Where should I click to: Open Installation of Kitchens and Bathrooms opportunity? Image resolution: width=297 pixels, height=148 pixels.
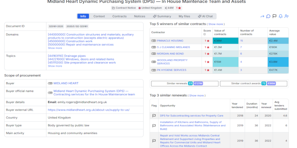coord(193,125)
